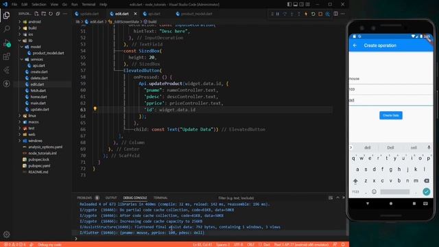This screenshot has height=247, width=439.
Task: Switch to product_model.dart editor tab
Action: pyautogui.click(x=196, y=14)
